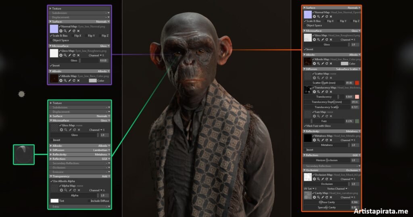Image resolution: width=413 pixels, height=217 pixels.
Task: Select the material sphere preview thumbnail
Action: [x=24, y=154]
